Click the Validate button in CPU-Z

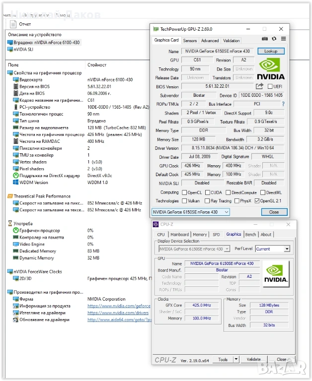click(254, 360)
